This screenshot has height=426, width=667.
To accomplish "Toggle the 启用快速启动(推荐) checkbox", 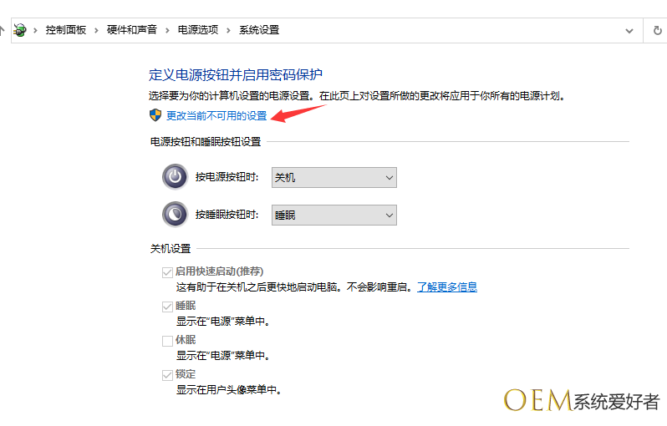I will (167, 272).
